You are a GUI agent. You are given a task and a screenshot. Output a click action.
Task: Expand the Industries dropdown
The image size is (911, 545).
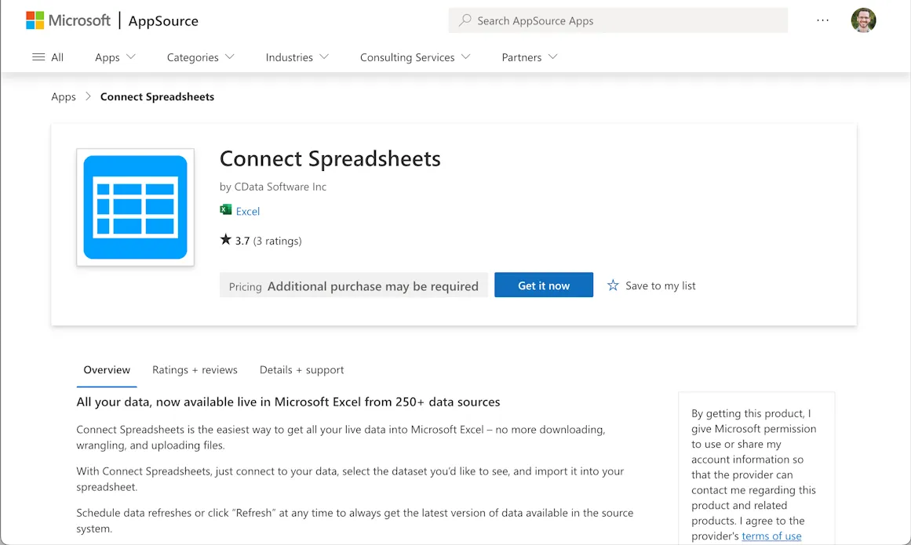tap(297, 56)
